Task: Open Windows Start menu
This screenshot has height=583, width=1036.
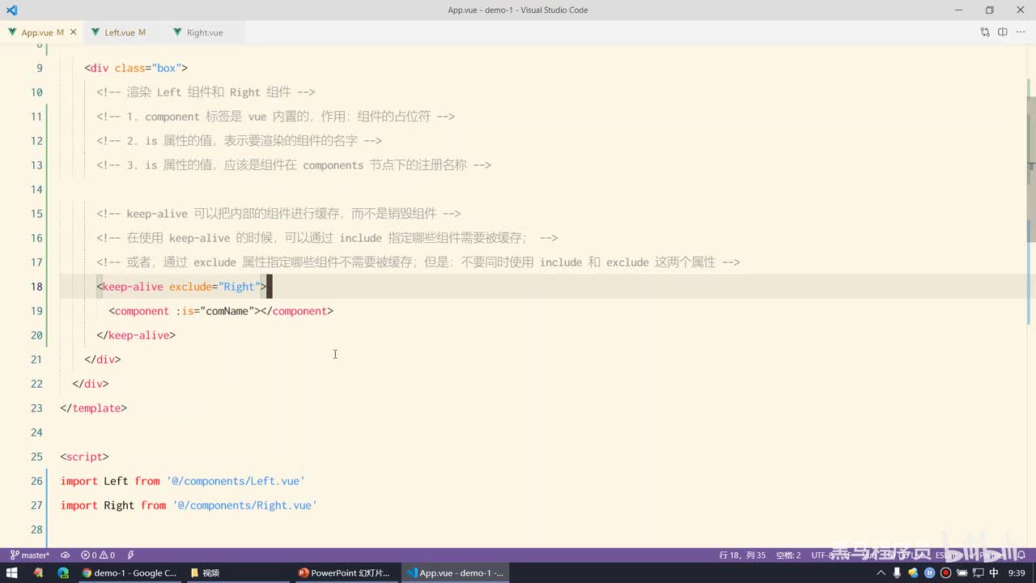Action: [x=12, y=572]
